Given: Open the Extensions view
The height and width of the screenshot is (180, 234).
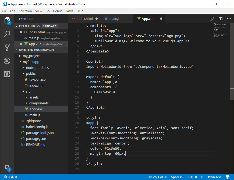Looking at the screenshot, I should [x=7, y=74].
